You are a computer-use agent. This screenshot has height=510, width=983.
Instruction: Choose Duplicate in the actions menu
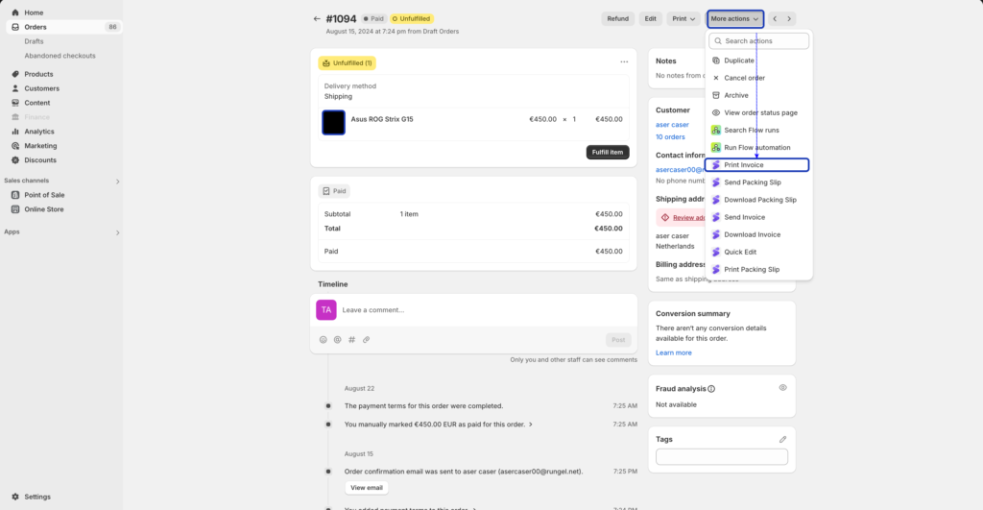pos(738,61)
